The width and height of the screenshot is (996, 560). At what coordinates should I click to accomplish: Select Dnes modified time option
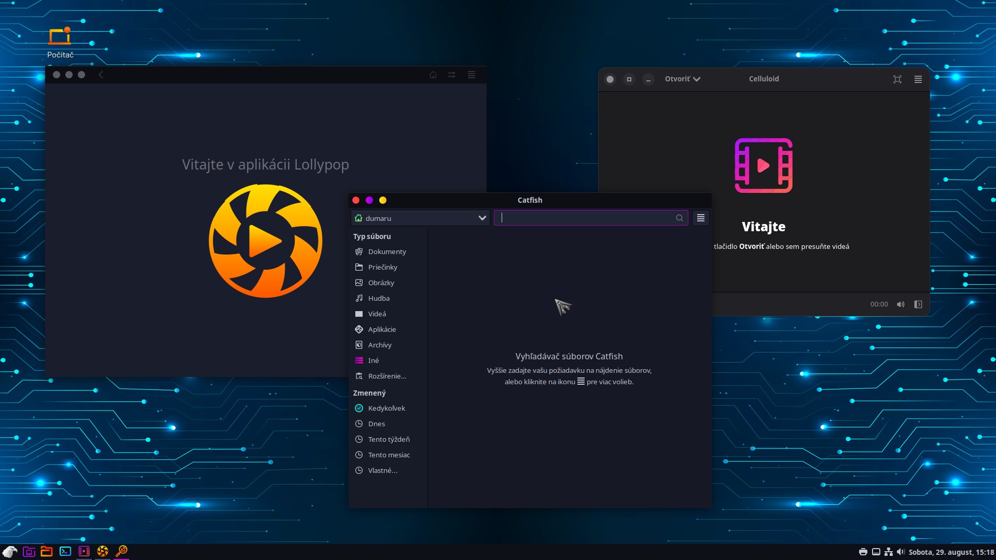388,424
